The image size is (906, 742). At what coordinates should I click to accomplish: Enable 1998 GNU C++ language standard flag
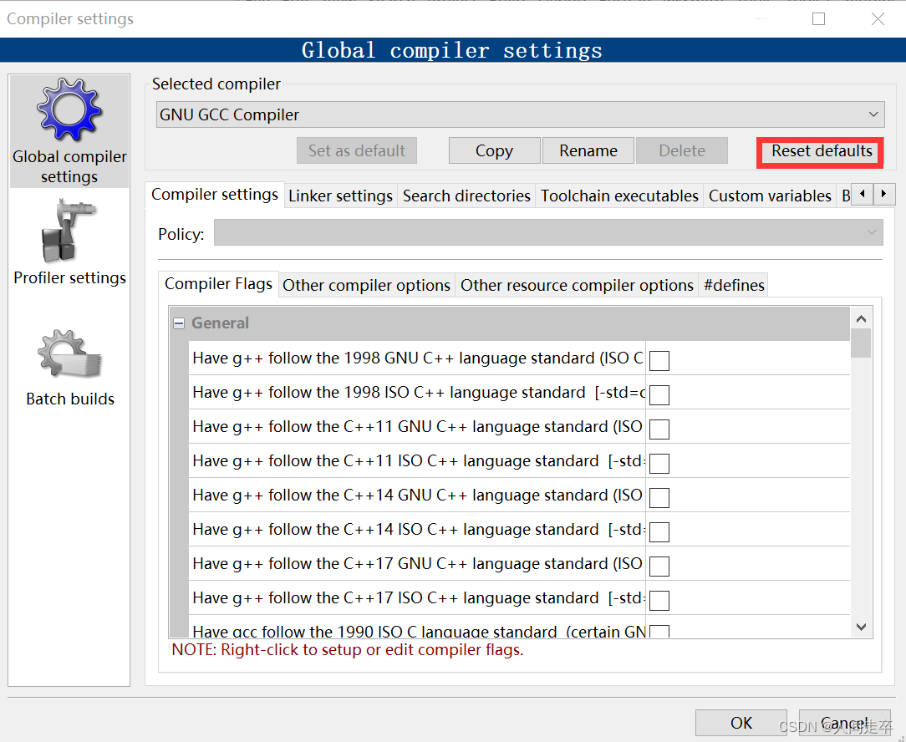pos(659,361)
